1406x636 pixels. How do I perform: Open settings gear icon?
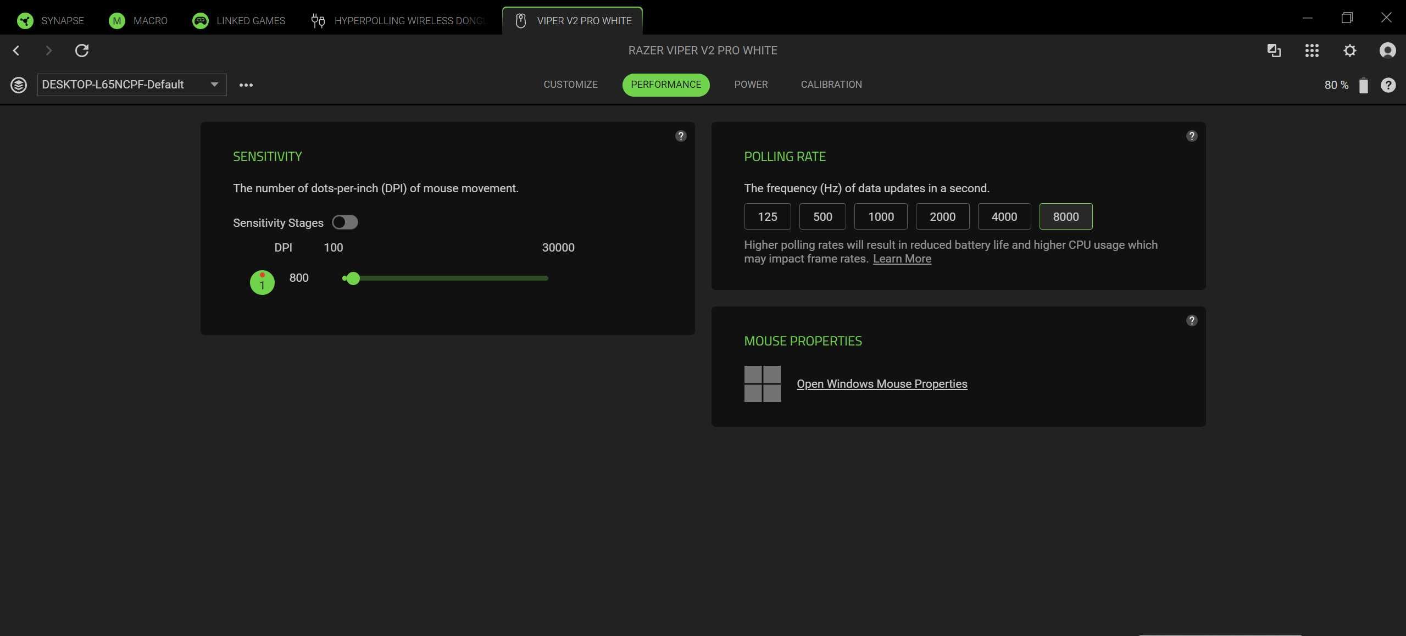[x=1350, y=51]
